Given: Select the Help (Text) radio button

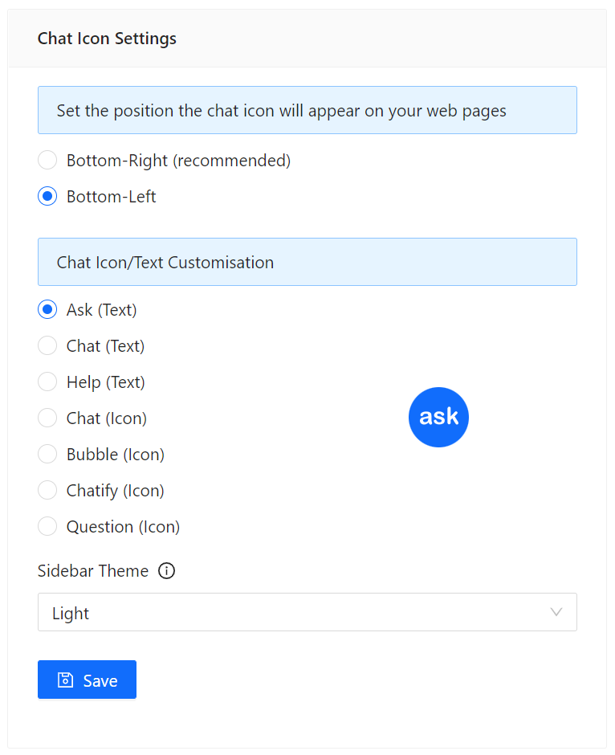Looking at the screenshot, I should point(47,382).
